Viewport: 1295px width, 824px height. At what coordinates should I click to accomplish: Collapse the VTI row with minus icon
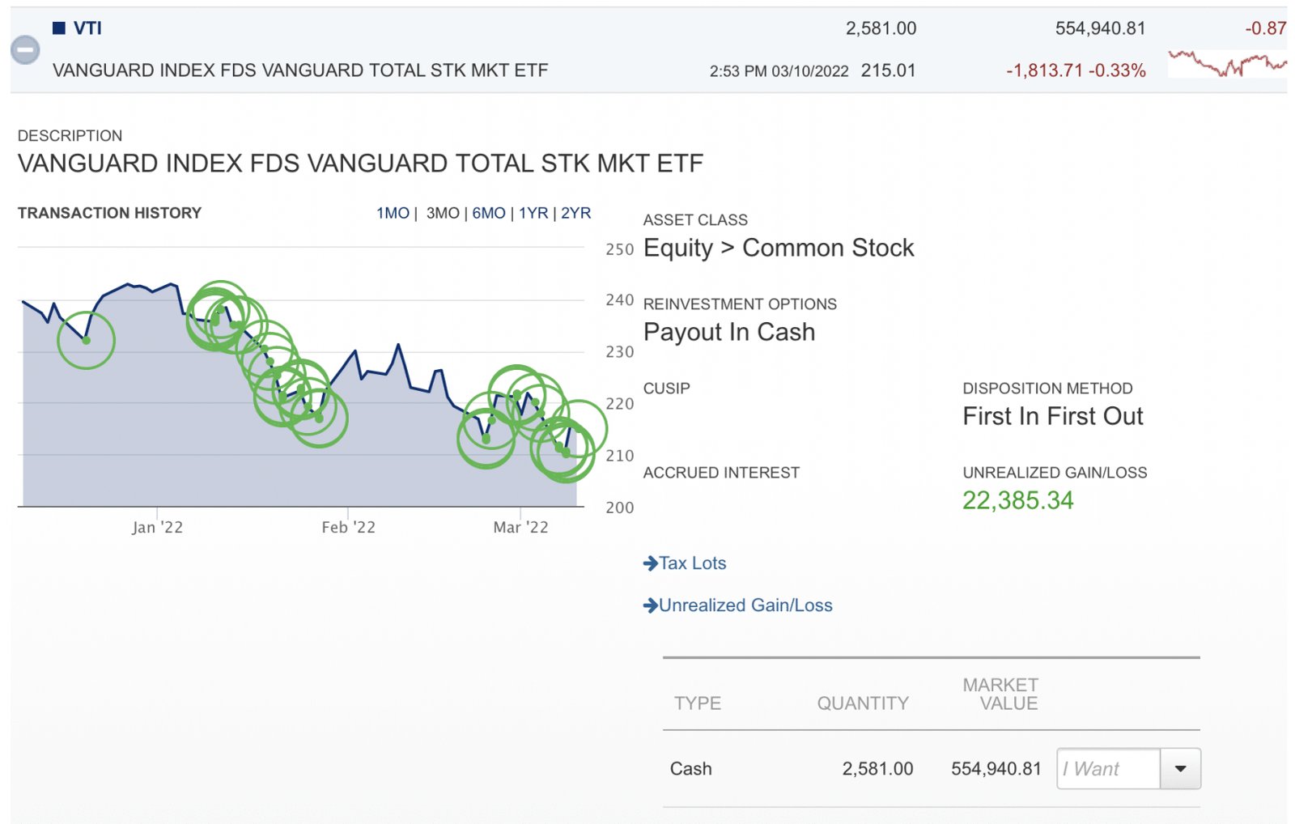click(x=25, y=50)
